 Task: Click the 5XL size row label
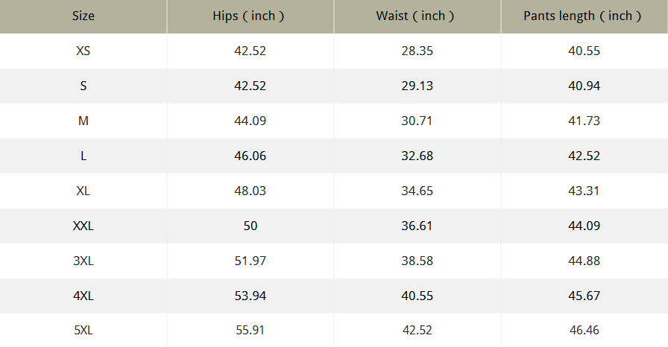(83, 330)
